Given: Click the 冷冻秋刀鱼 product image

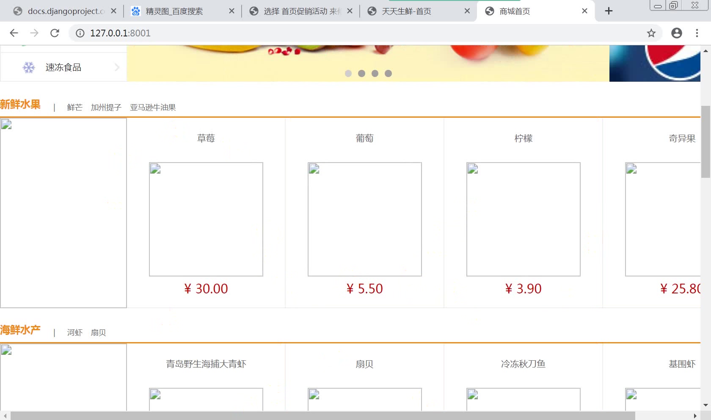Looking at the screenshot, I should tap(524, 399).
